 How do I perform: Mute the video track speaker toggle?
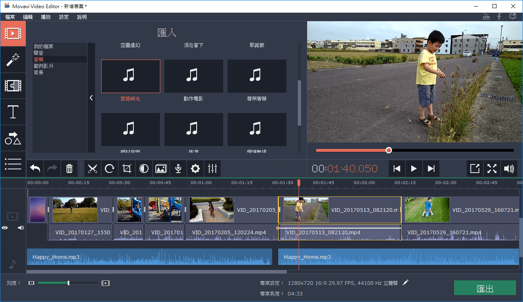click(20, 227)
